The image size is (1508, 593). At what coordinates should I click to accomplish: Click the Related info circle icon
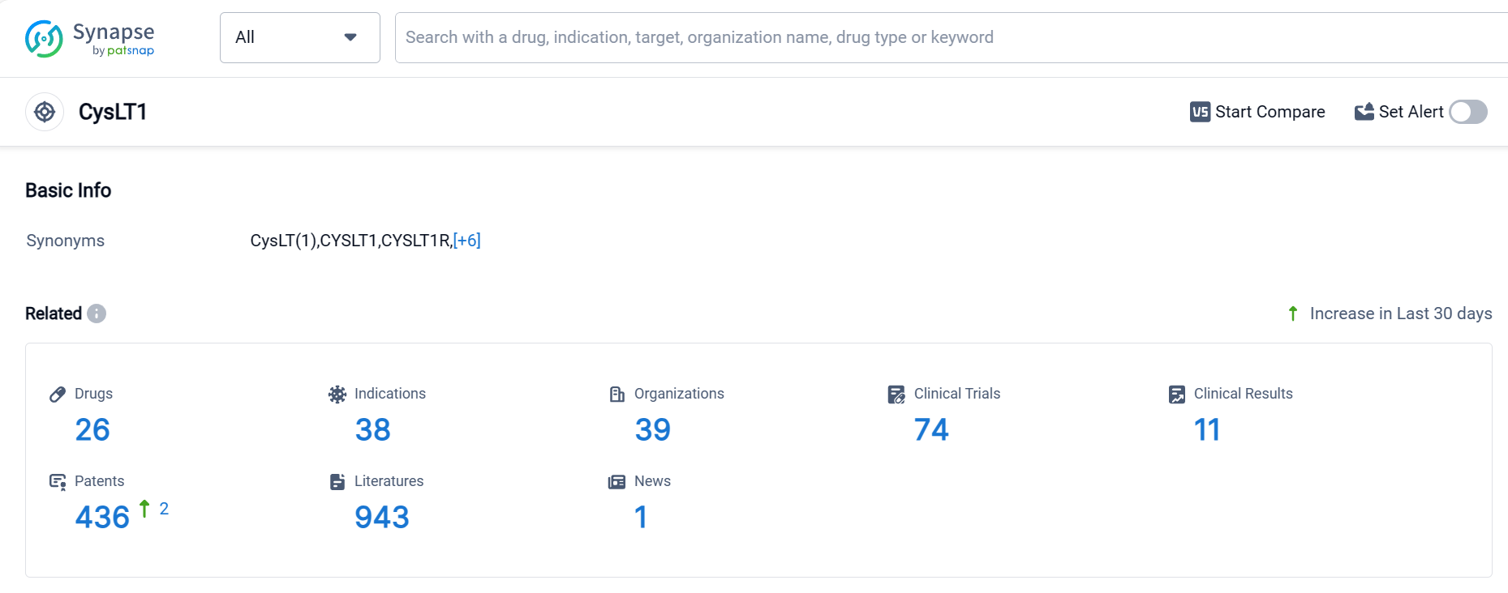point(97,314)
